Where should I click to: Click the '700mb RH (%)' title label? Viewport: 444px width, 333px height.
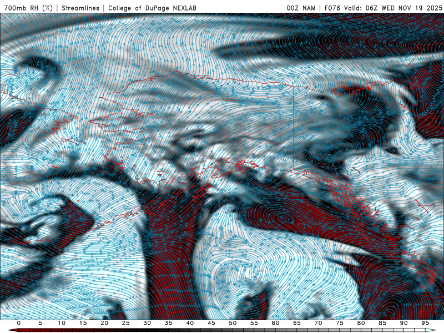(28, 8)
